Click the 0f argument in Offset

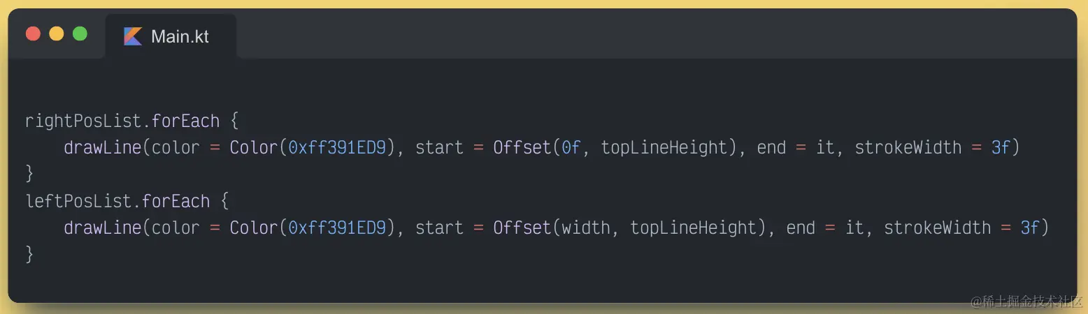(x=571, y=148)
